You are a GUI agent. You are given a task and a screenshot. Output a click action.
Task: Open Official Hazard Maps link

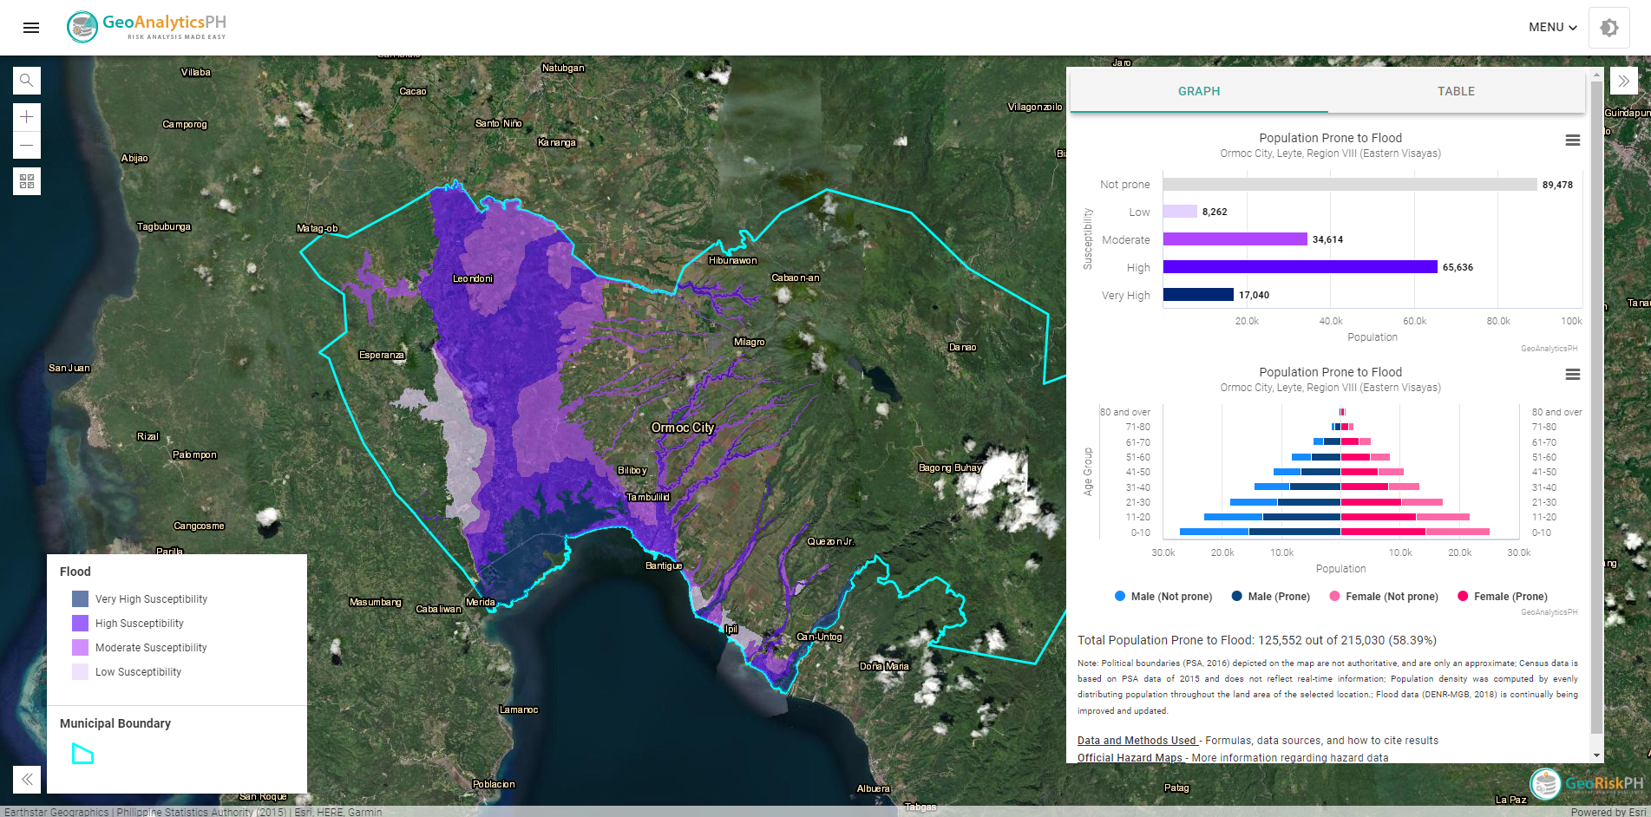pos(1130,758)
